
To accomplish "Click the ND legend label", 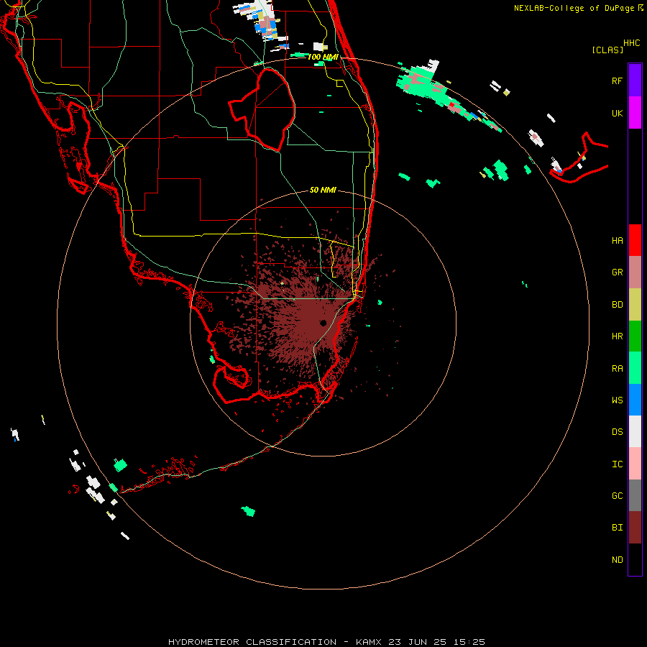I will pyautogui.click(x=617, y=559).
